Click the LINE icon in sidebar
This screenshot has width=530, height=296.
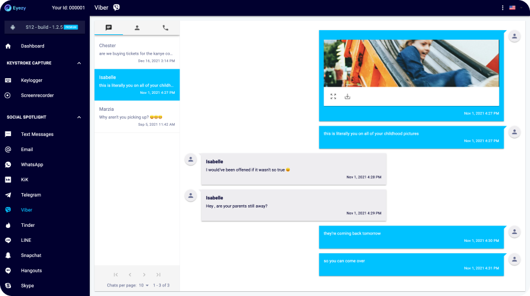(x=8, y=240)
